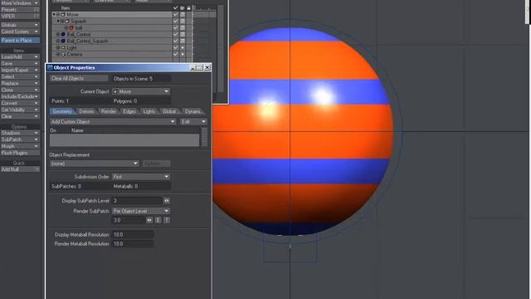The width and height of the screenshot is (531, 299).
Task: Open the Add Custom Object dropdown
Action: click(x=113, y=122)
